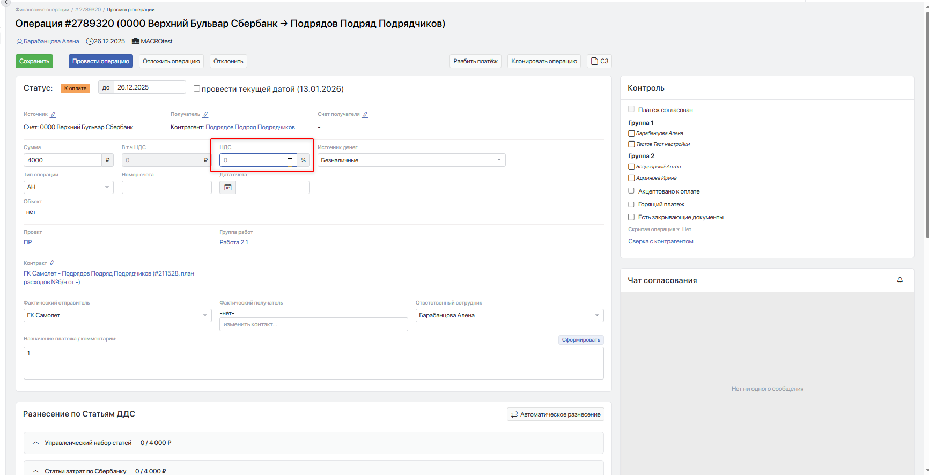This screenshot has height=475, width=929.
Task: Click Провести операцию button
Action: coord(100,61)
